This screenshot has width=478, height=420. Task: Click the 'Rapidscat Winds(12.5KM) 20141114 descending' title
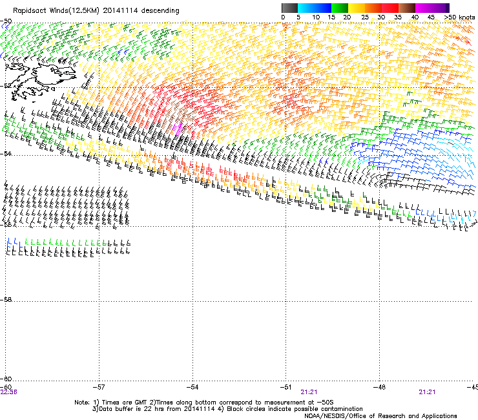96,11
